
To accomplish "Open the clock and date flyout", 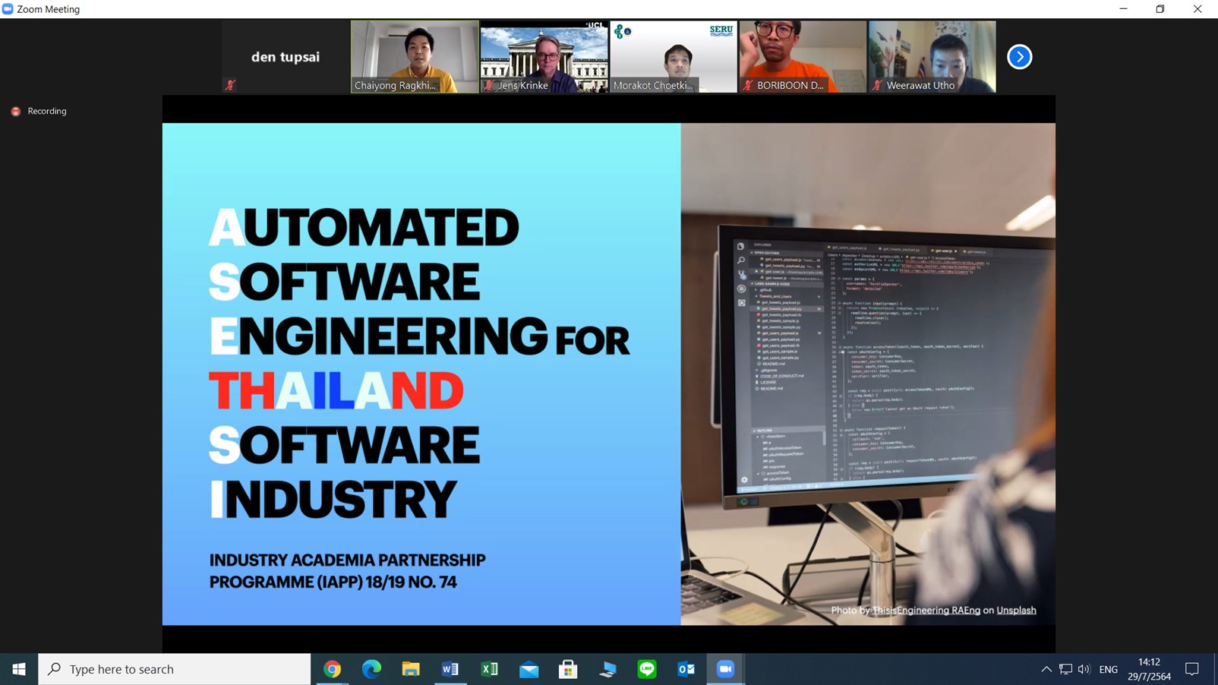I will pos(1149,669).
